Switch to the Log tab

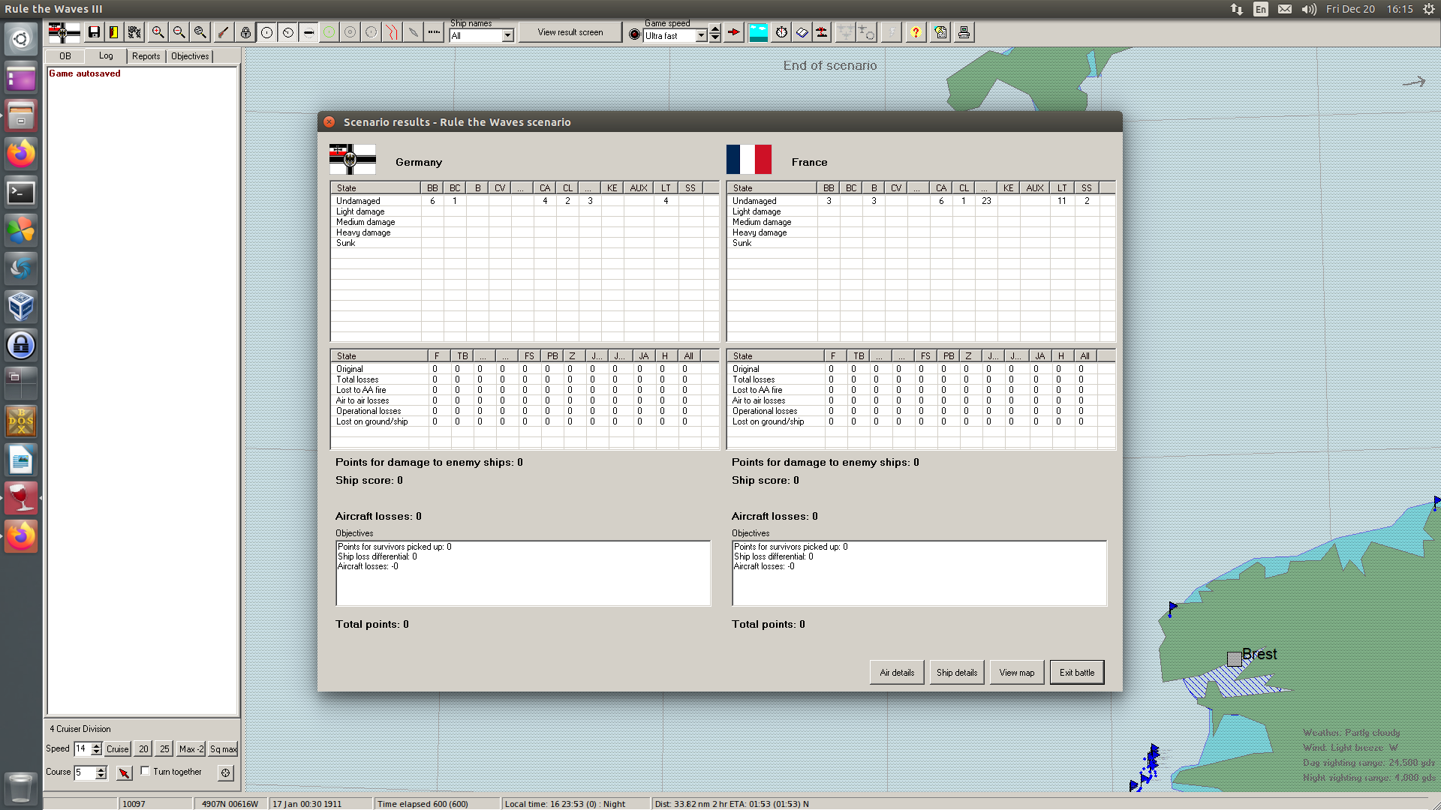coord(106,55)
